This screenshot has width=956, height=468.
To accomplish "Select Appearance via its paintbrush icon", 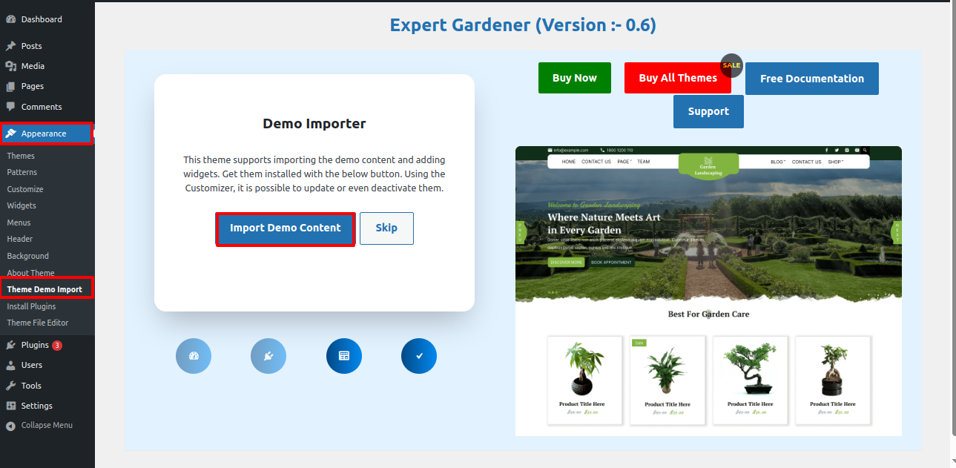I will click(x=10, y=134).
